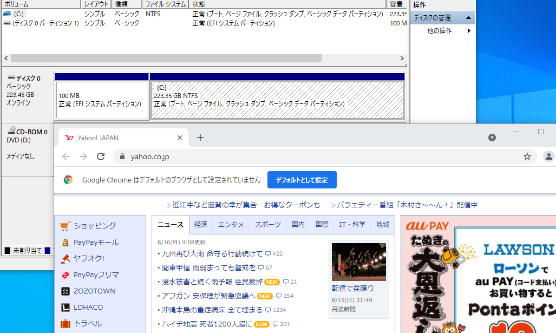
Task: Click the トラベル suitcase icon
Action: [x=66, y=324]
